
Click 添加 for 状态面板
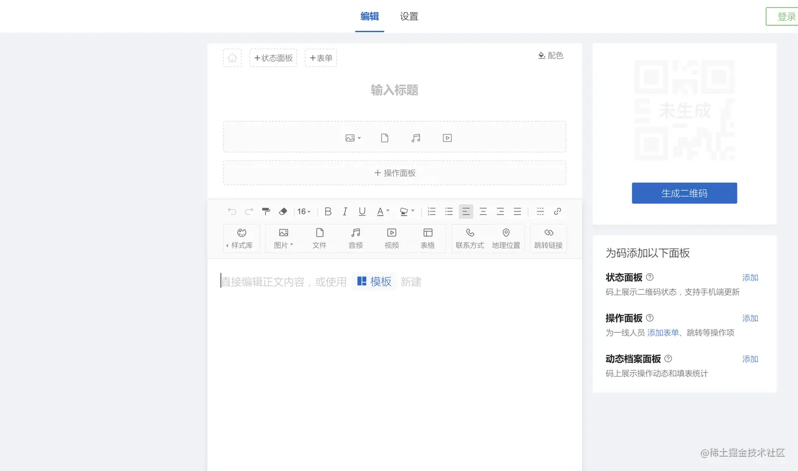[750, 277]
